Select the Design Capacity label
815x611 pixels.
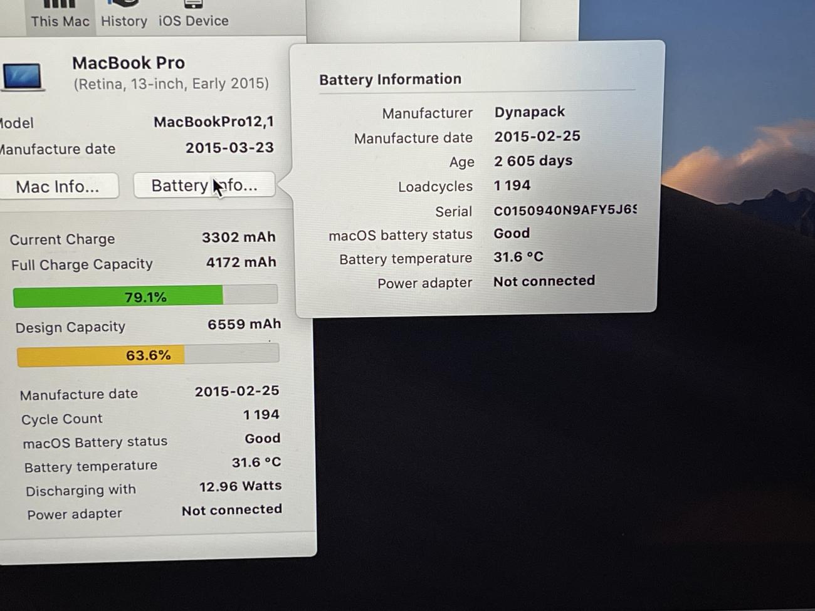[x=70, y=327]
